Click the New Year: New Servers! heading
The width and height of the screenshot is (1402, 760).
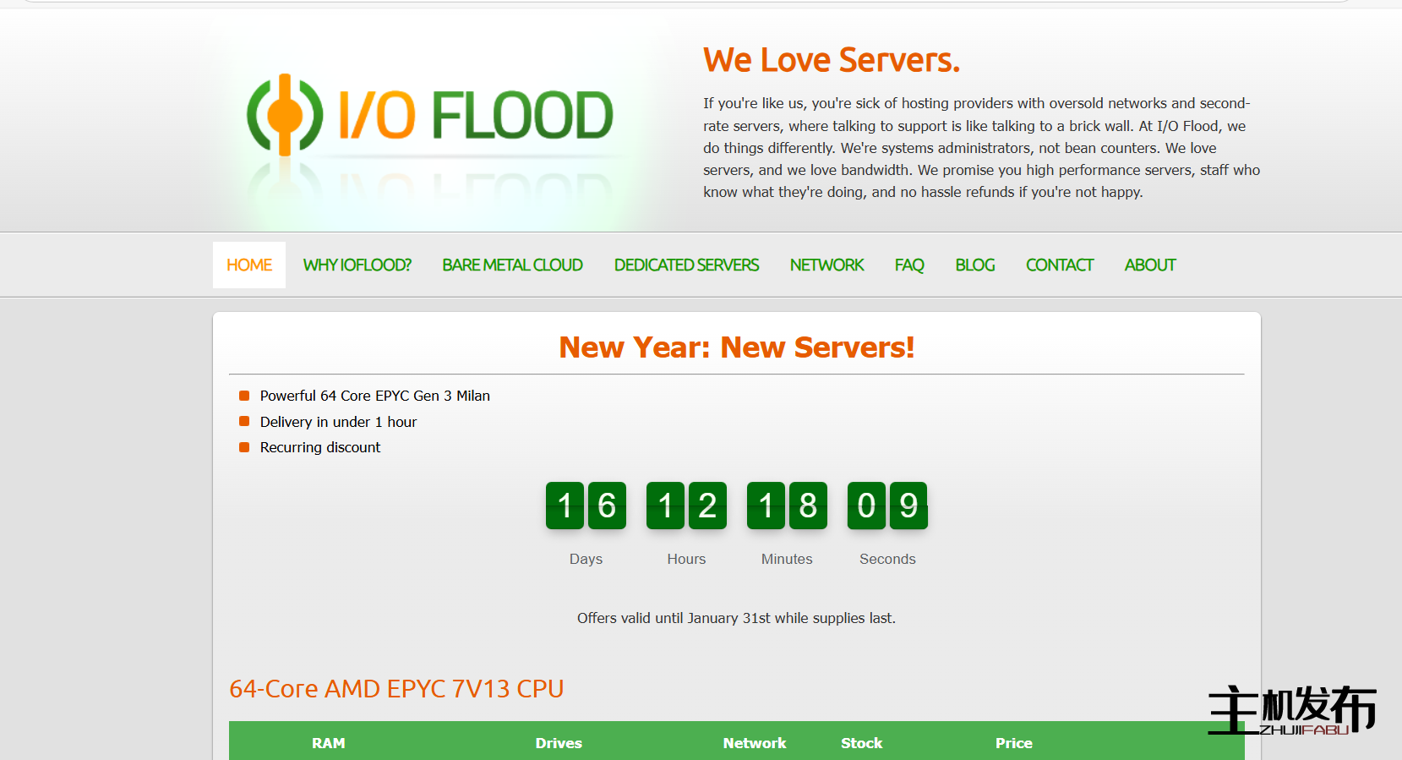pyautogui.click(x=736, y=347)
